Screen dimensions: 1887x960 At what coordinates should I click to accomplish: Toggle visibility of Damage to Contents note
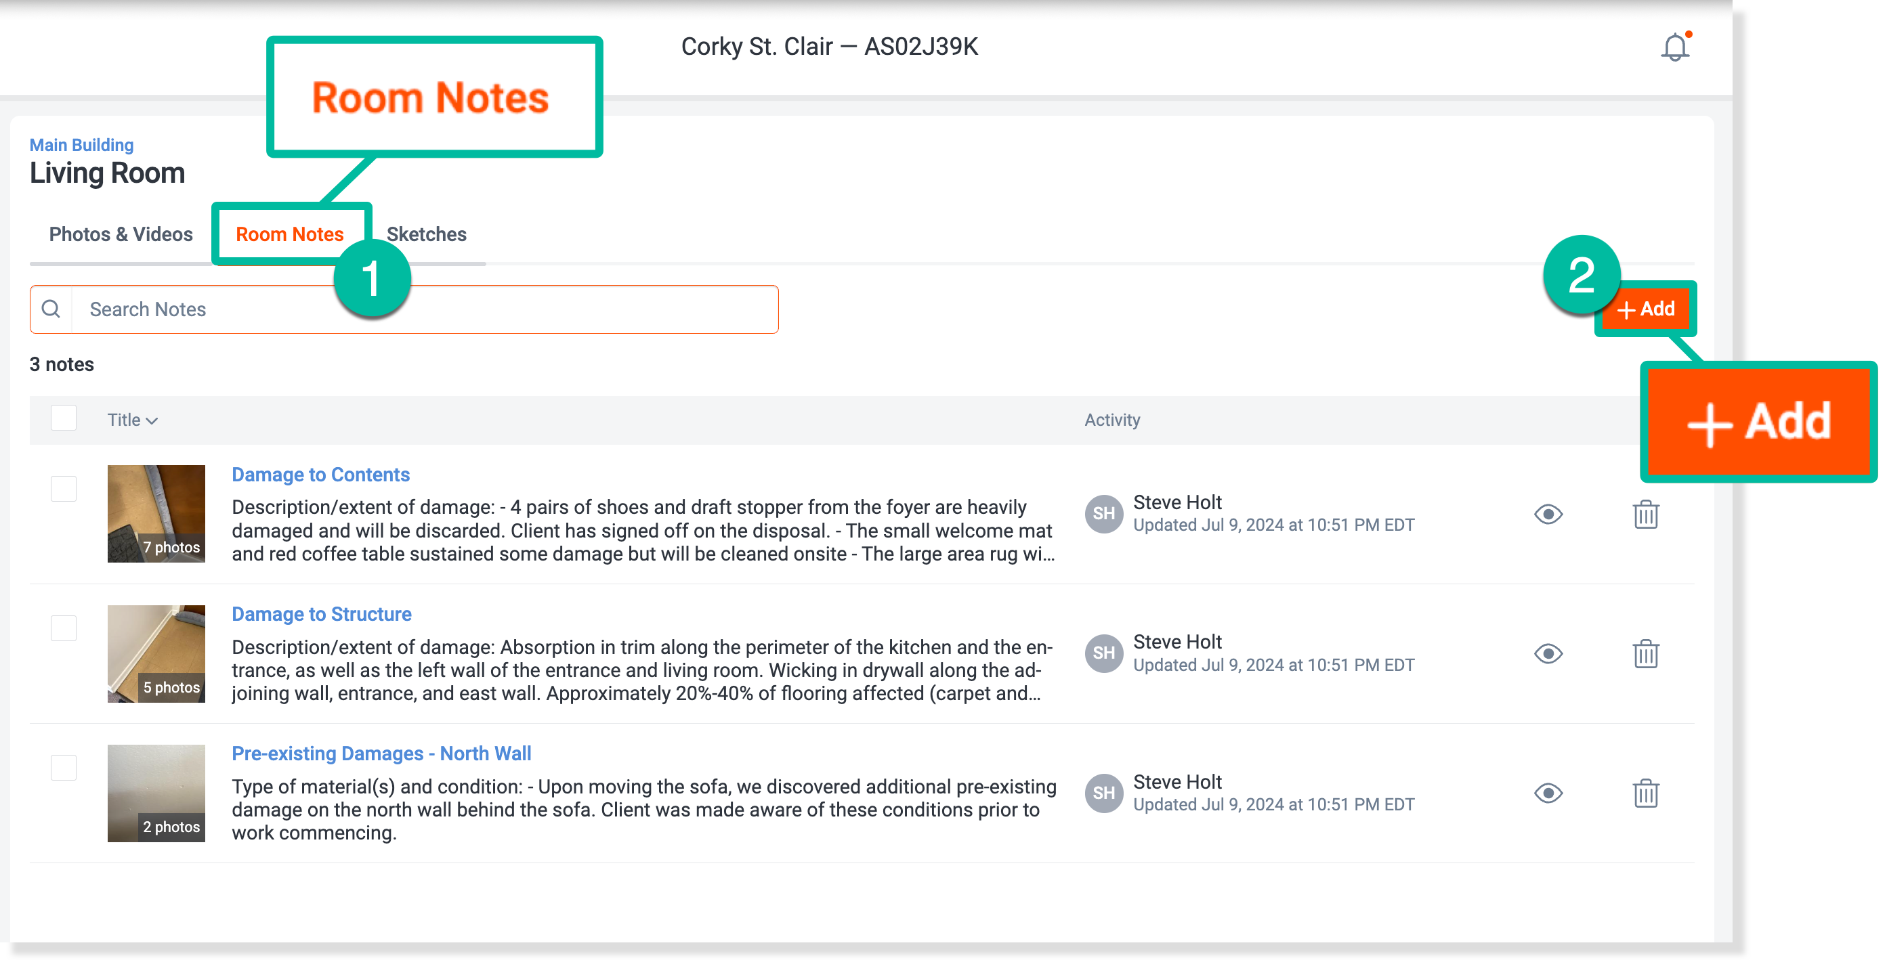[x=1548, y=514]
